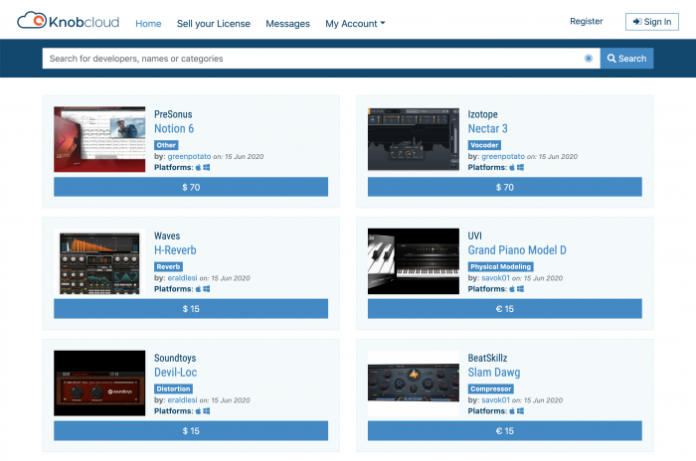Expand the My Account dropdown
The width and height of the screenshot is (696, 461).
pyautogui.click(x=355, y=23)
